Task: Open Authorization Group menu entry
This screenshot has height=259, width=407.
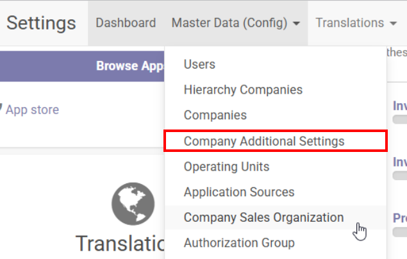Action: point(239,244)
